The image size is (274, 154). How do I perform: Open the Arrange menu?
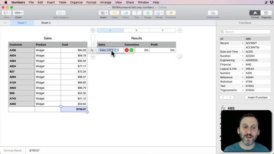106,3
